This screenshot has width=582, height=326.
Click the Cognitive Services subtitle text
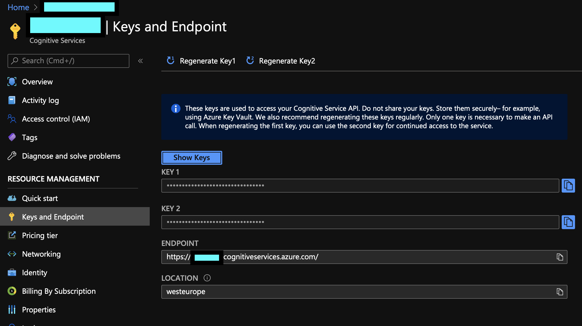57,41
